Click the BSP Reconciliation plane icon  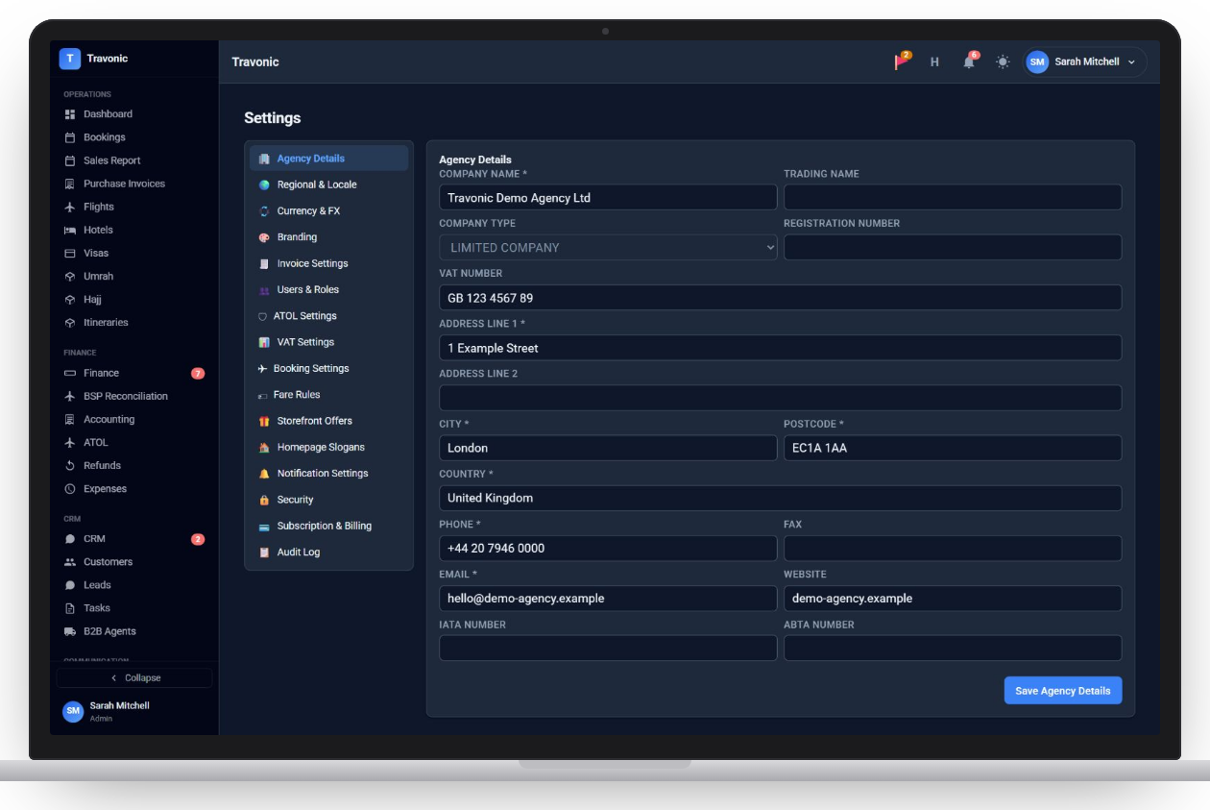[70, 396]
